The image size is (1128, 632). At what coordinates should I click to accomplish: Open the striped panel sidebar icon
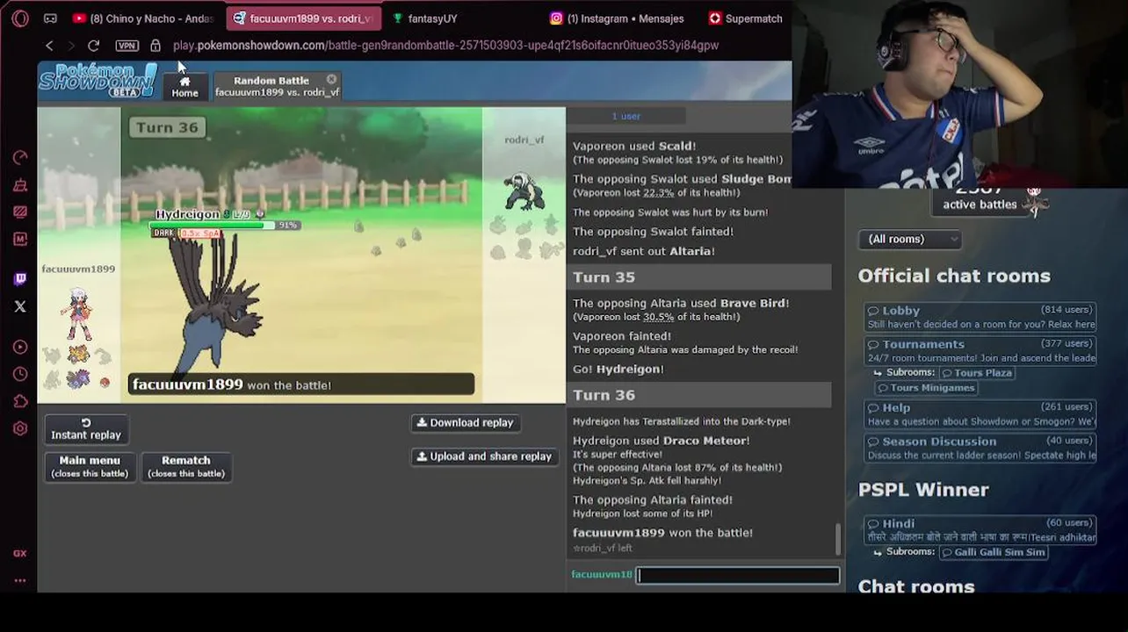tap(20, 212)
